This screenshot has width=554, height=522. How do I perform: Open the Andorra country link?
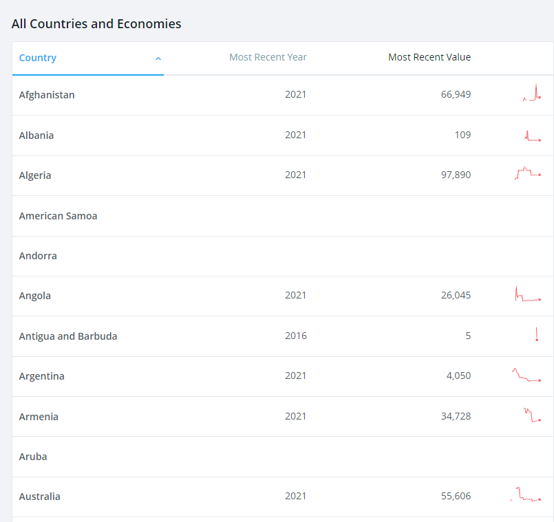click(x=38, y=256)
